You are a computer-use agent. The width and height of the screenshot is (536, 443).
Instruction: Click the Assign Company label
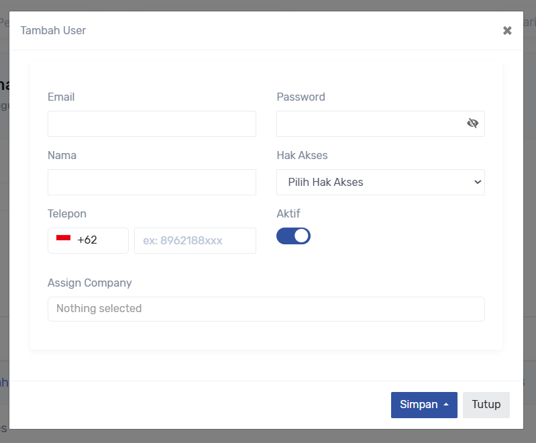point(89,283)
